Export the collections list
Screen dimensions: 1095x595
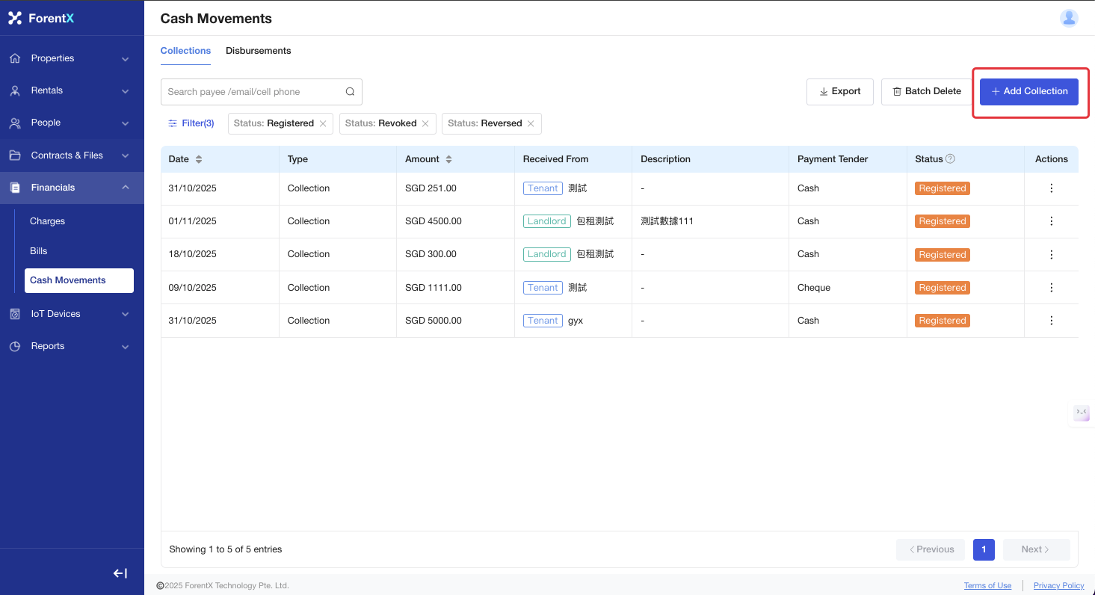click(839, 91)
